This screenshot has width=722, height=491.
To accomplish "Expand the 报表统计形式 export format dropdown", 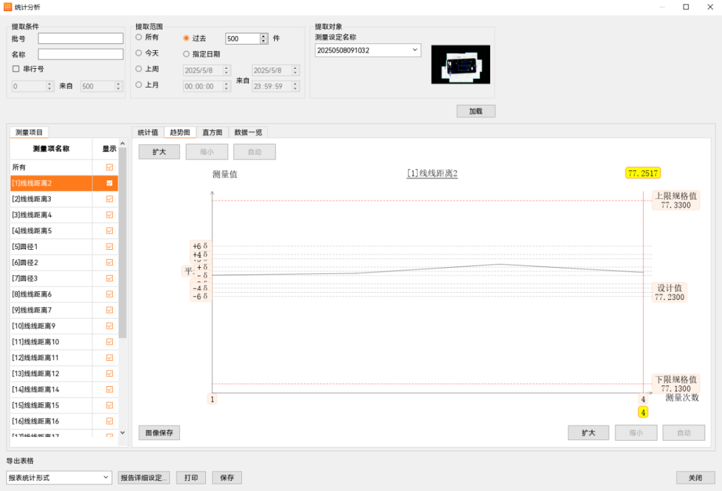I will point(106,478).
